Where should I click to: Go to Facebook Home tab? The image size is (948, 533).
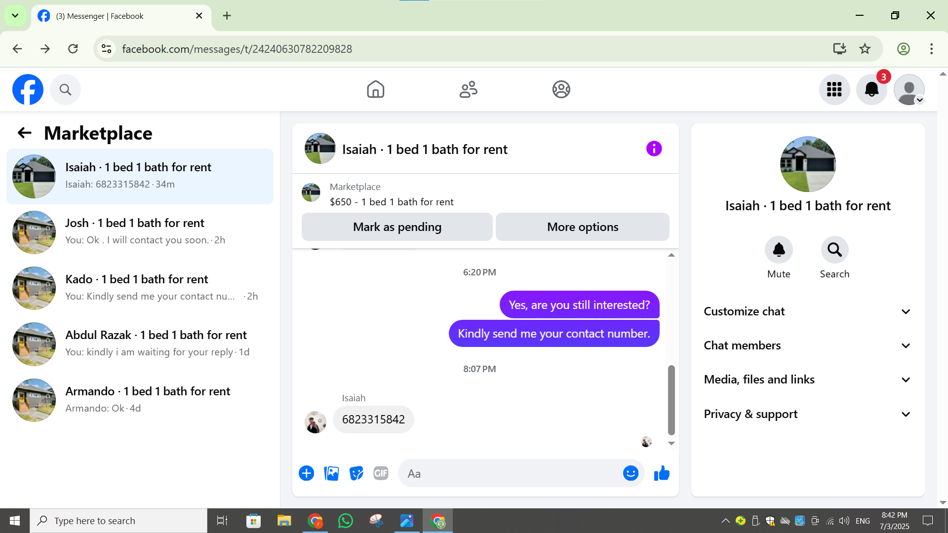pyautogui.click(x=375, y=89)
